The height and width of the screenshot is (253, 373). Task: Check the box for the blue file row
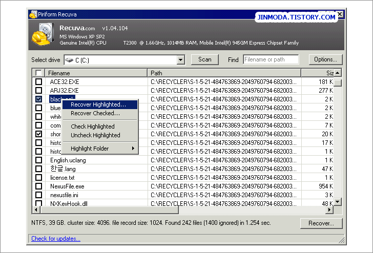click(x=38, y=108)
